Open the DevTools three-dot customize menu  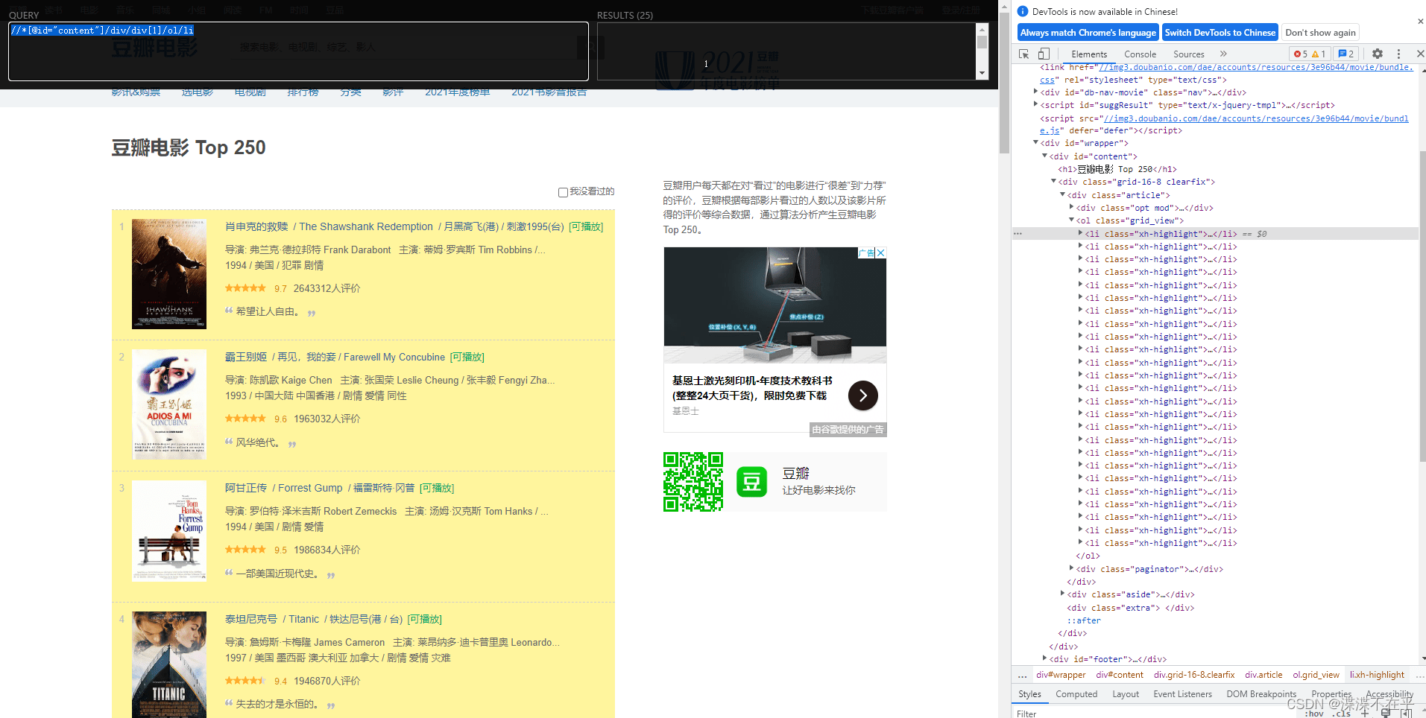coord(1398,54)
